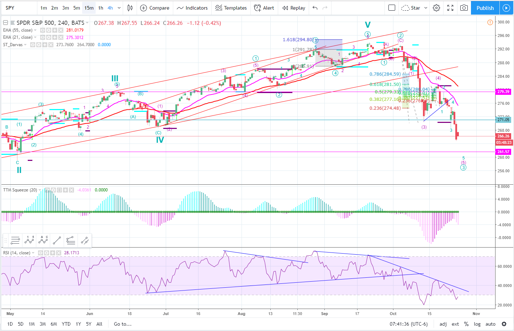Toggle the adj price adjustment
Image resolution: width=514 pixels, height=331 pixels.
click(443, 324)
